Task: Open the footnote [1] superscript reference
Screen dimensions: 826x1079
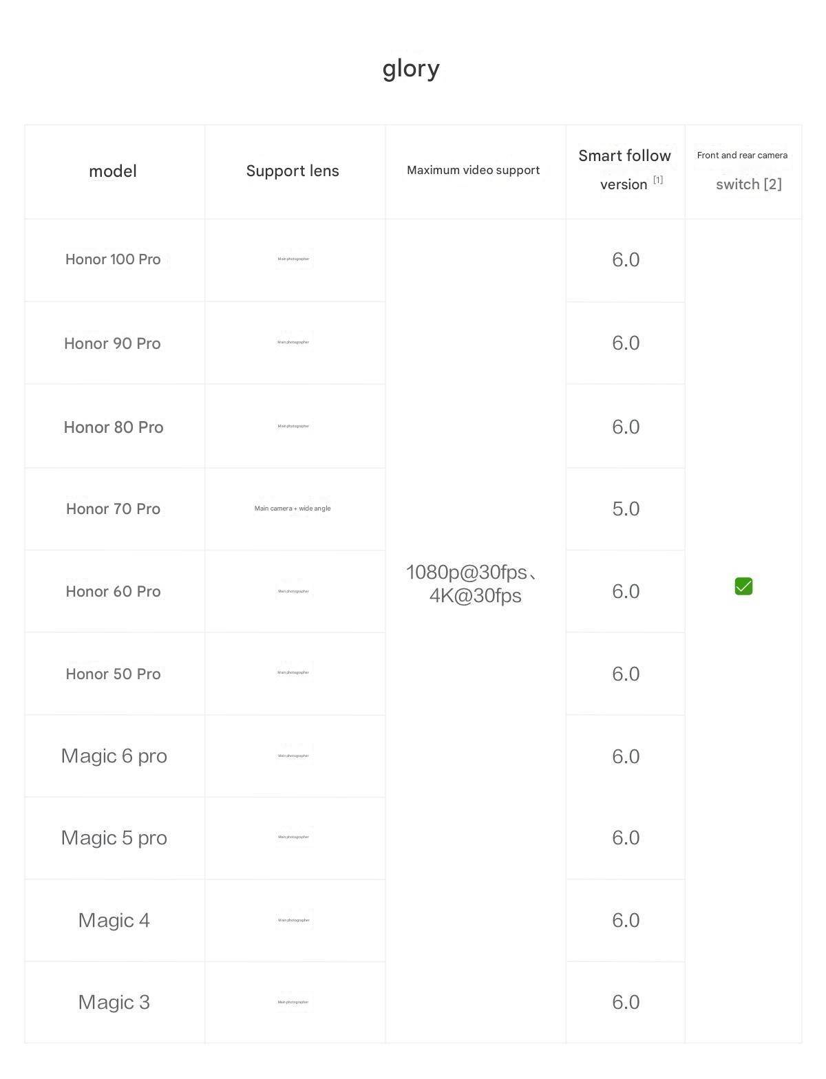Action: click(x=658, y=180)
